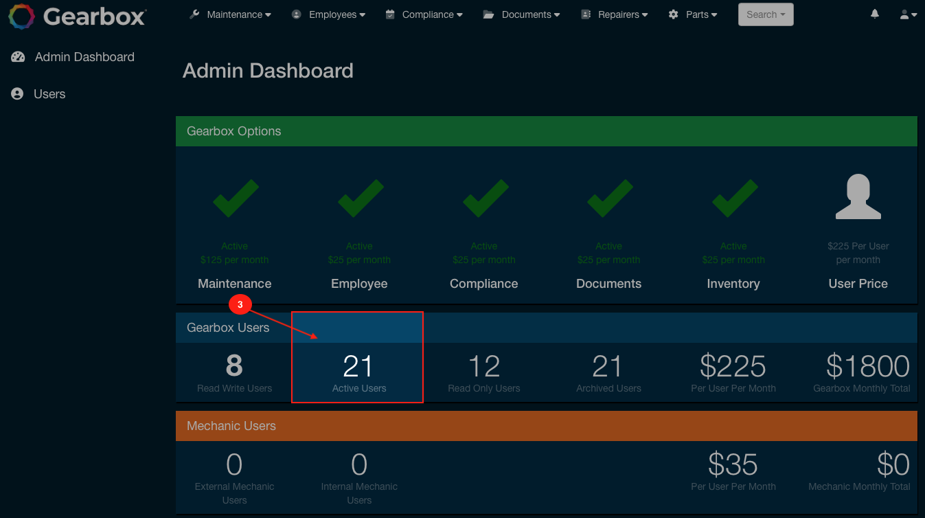Viewport: 925px width, 518px height.
Task: Open the Users page link
Action: pos(49,94)
